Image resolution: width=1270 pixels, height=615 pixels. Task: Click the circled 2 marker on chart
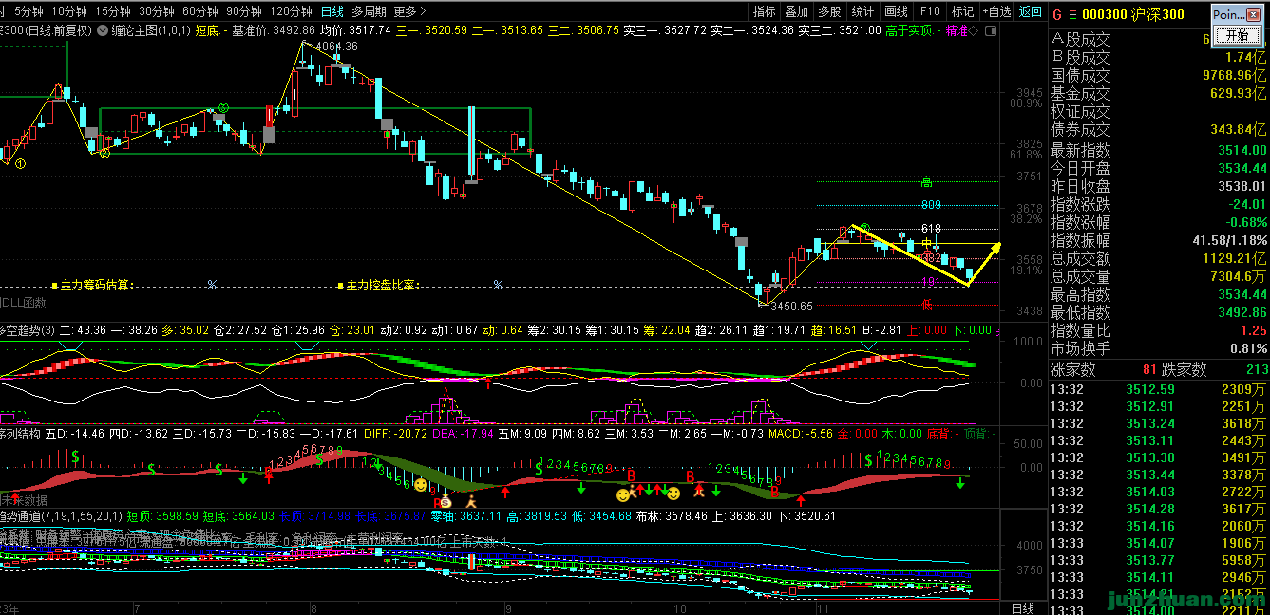pyautogui.click(x=104, y=152)
